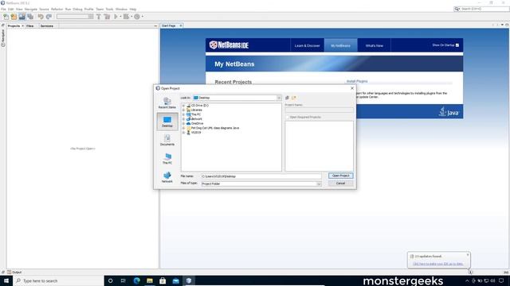Click the Clean and Build icon
This screenshot has height=286, width=510.
pos(107,17)
